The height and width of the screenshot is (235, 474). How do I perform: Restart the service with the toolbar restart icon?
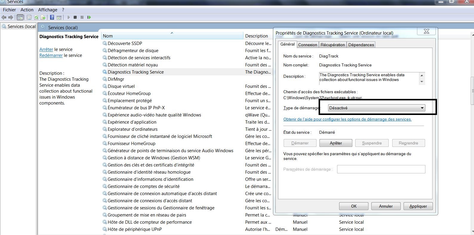[x=89, y=17]
